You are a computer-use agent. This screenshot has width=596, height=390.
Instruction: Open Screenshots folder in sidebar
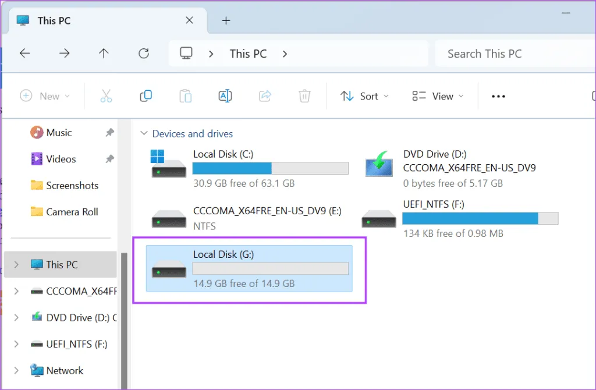(x=72, y=186)
